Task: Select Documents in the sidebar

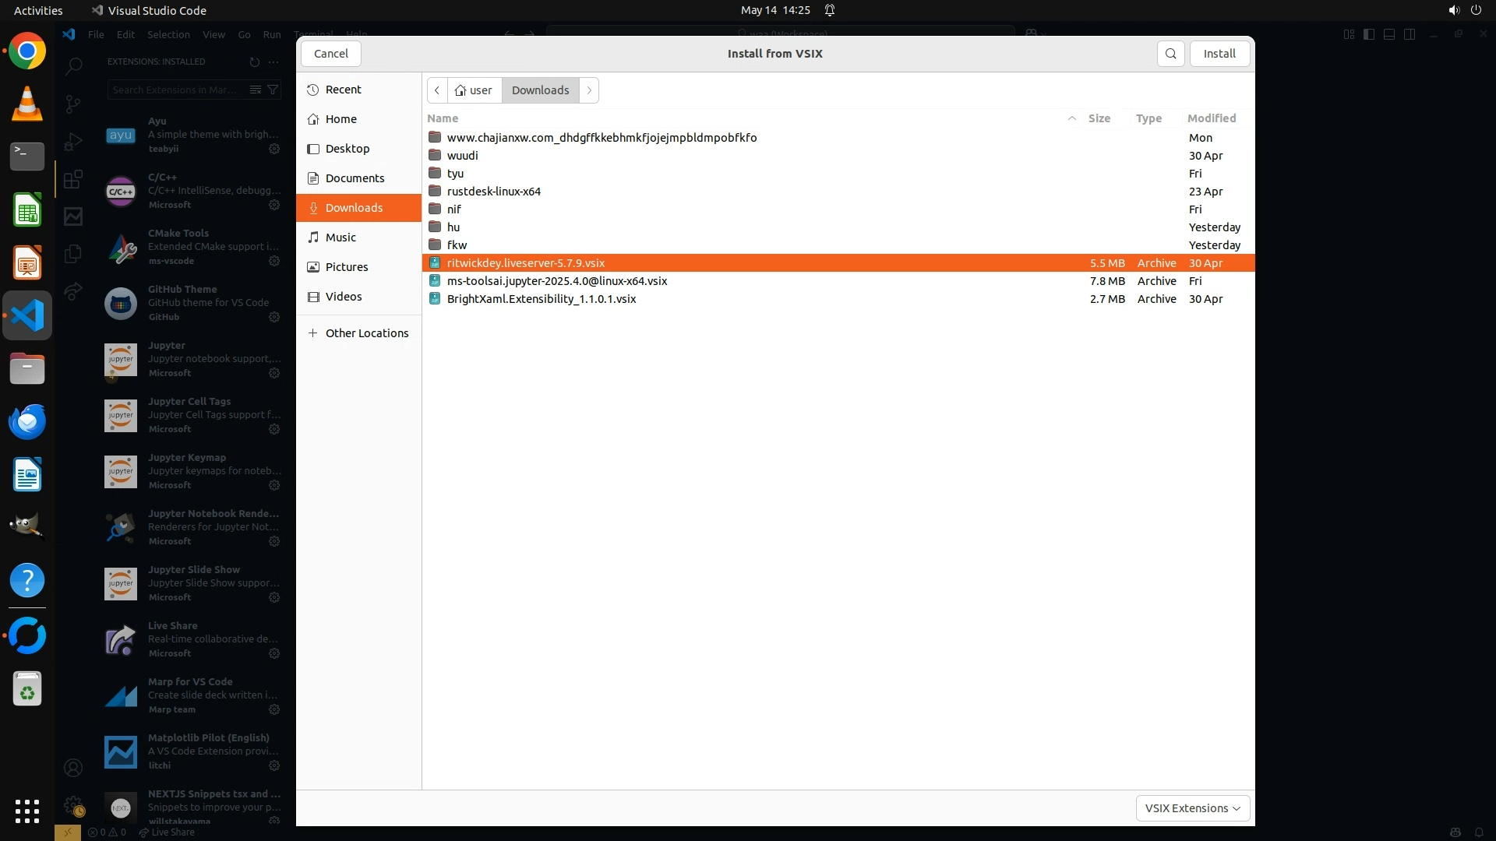Action: click(x=355, y=178)
